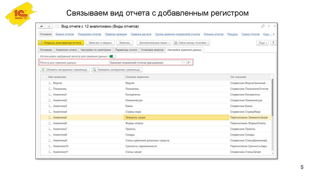Click the Справочник.СтатьиЗатрат type cell
Image resolution: width=315 pixels, height=176 pixels.
pyautogui.click(x=250, y=152)
